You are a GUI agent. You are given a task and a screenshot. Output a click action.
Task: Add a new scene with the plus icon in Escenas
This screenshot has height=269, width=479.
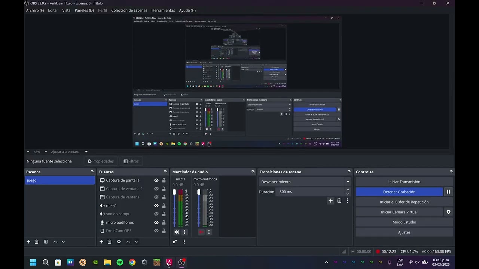coord(28,242)
